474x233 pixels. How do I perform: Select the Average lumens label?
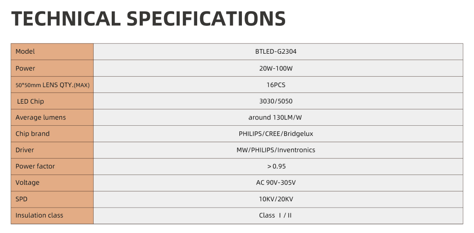[x=41, y=118]
